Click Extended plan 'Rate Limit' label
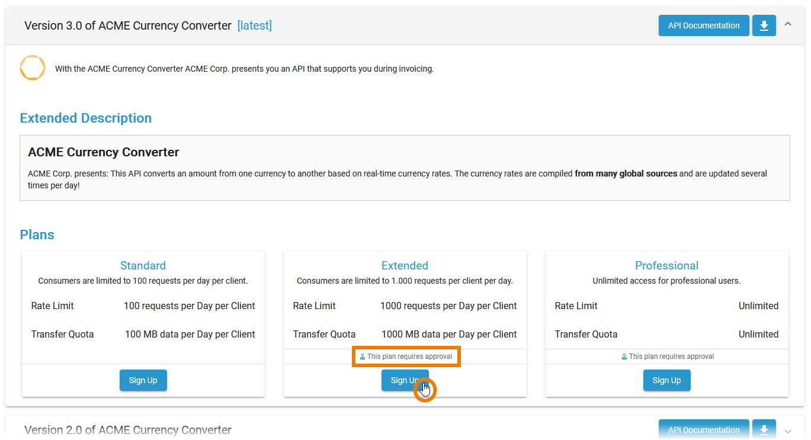 [315, 306]
